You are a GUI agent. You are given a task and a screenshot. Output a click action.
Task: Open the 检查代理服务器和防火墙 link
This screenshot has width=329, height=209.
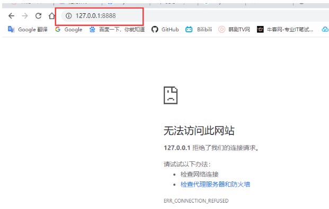(x=215, y=184)
